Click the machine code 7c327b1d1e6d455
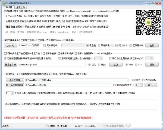This screenshot has height=130, width=163. [85, 126]
